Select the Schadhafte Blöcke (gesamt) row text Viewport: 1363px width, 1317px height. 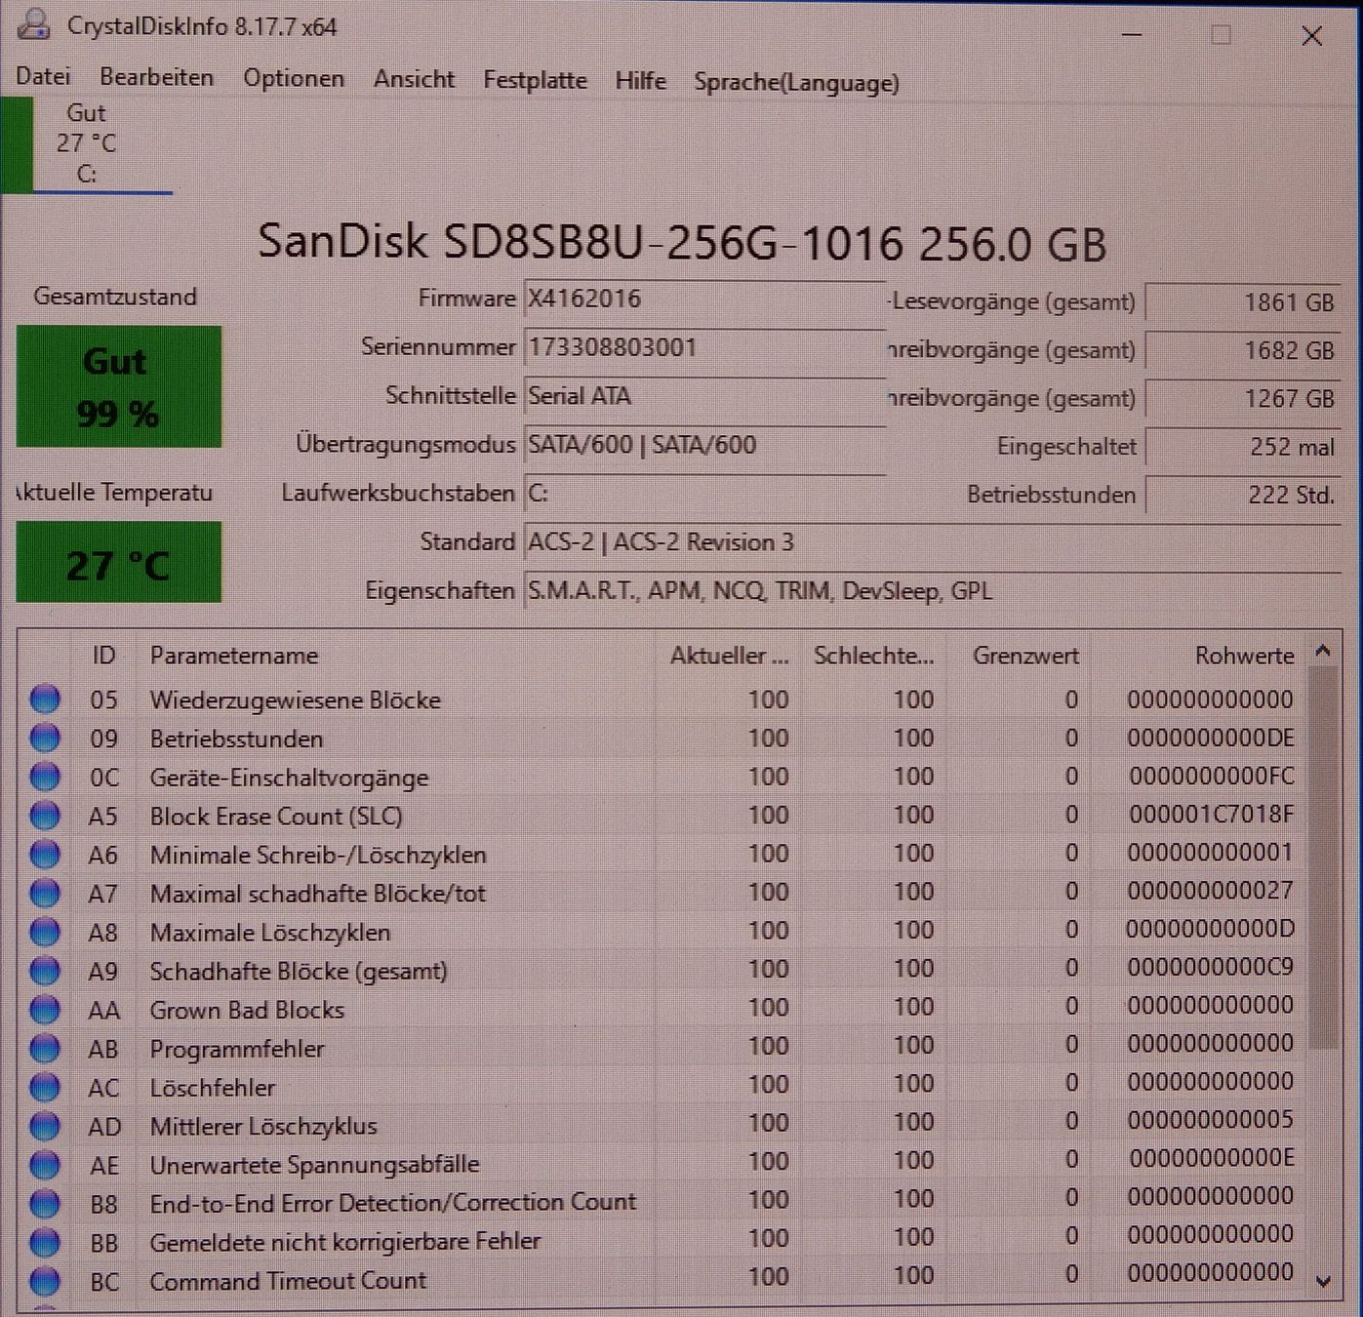click(x=299, y=972)
